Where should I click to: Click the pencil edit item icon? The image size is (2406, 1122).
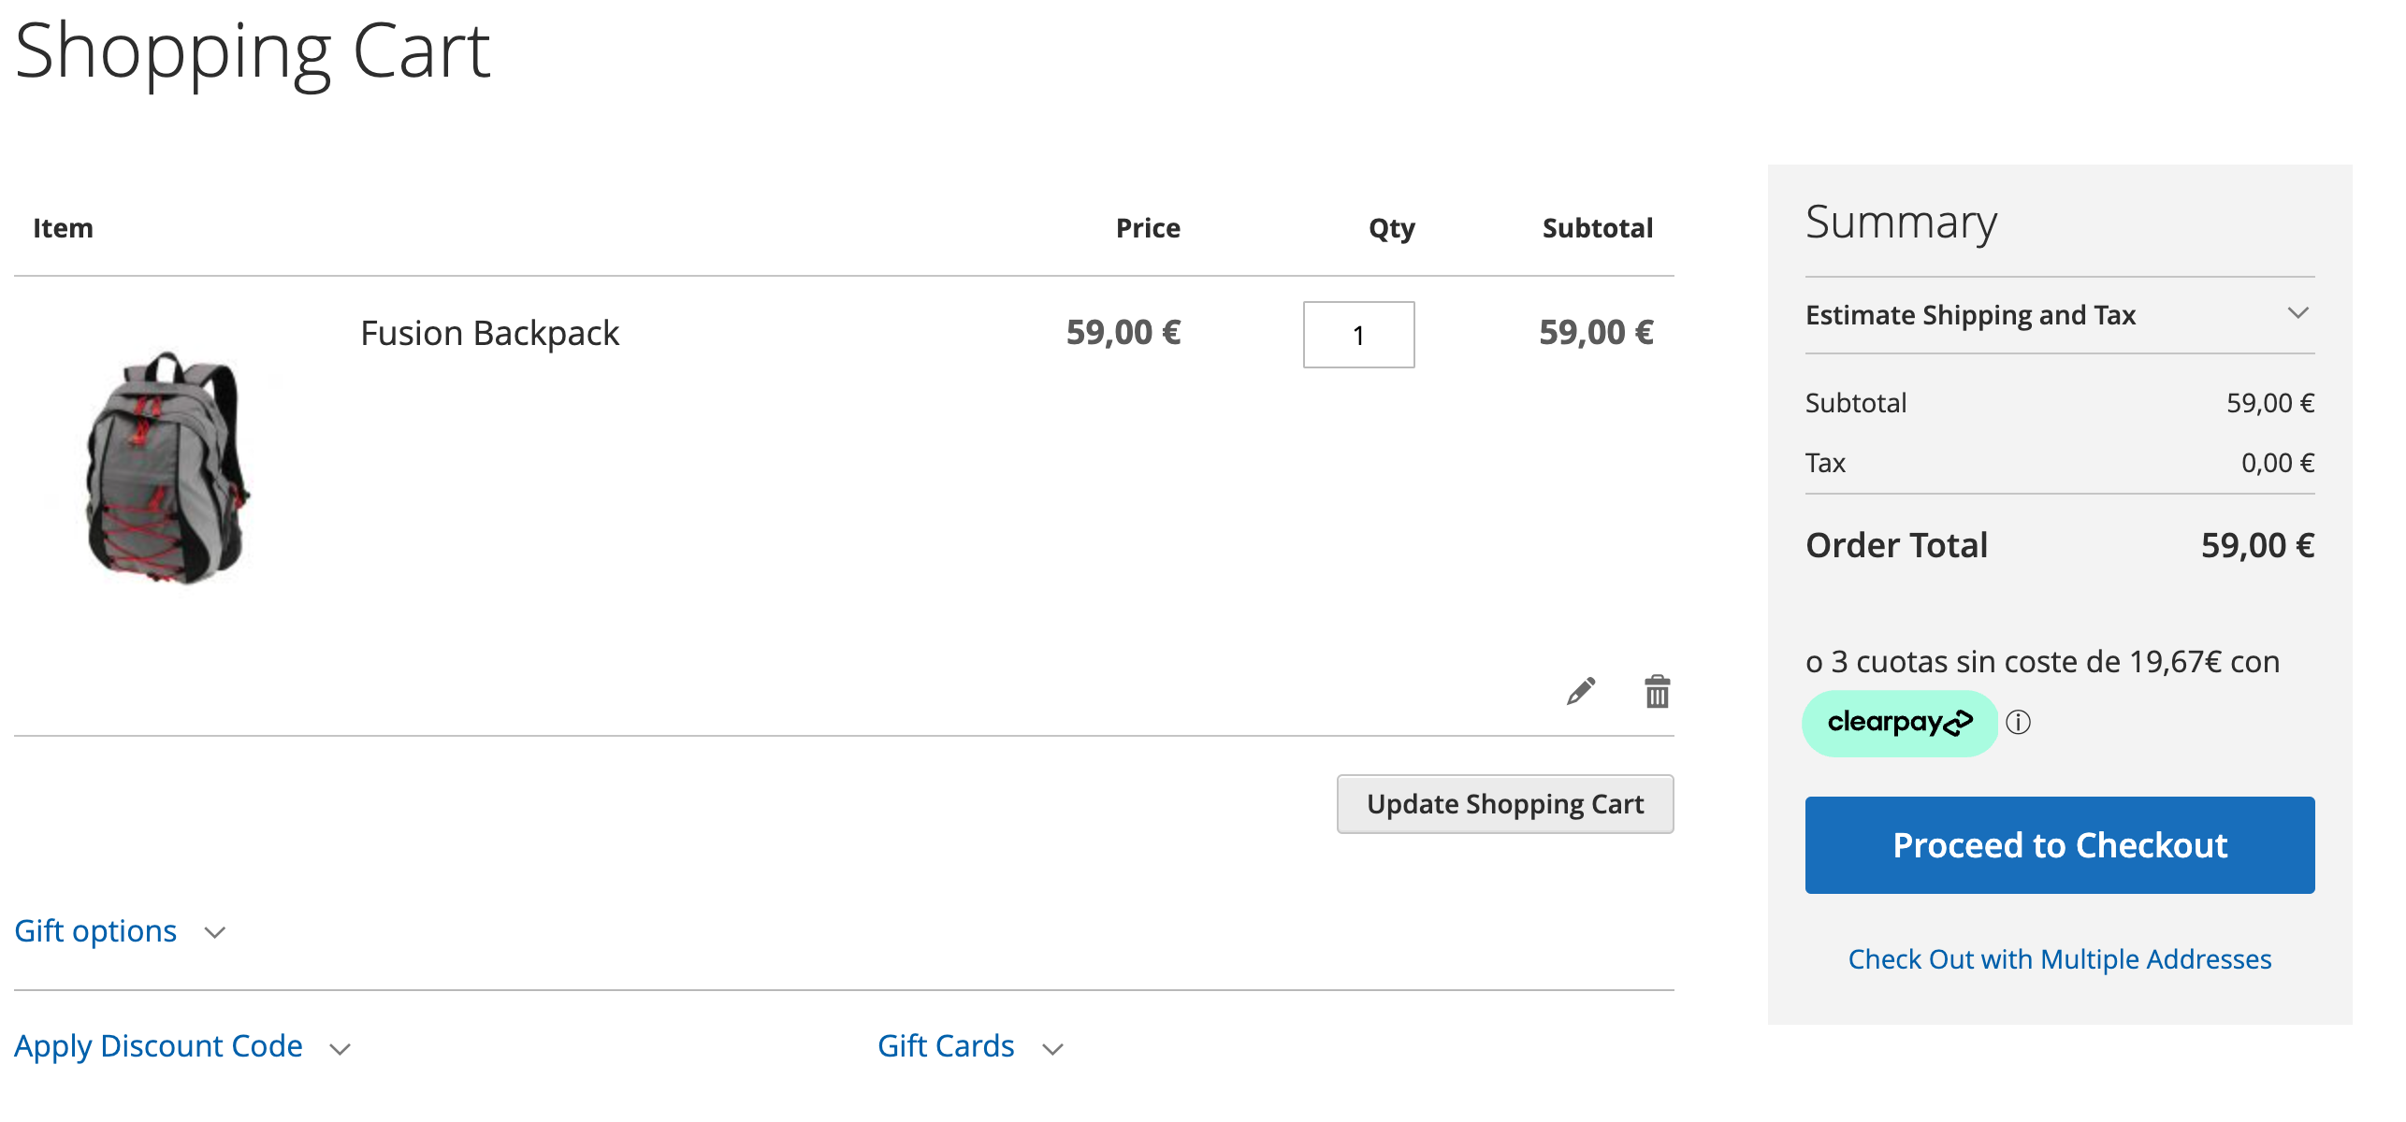(1581, 692)
